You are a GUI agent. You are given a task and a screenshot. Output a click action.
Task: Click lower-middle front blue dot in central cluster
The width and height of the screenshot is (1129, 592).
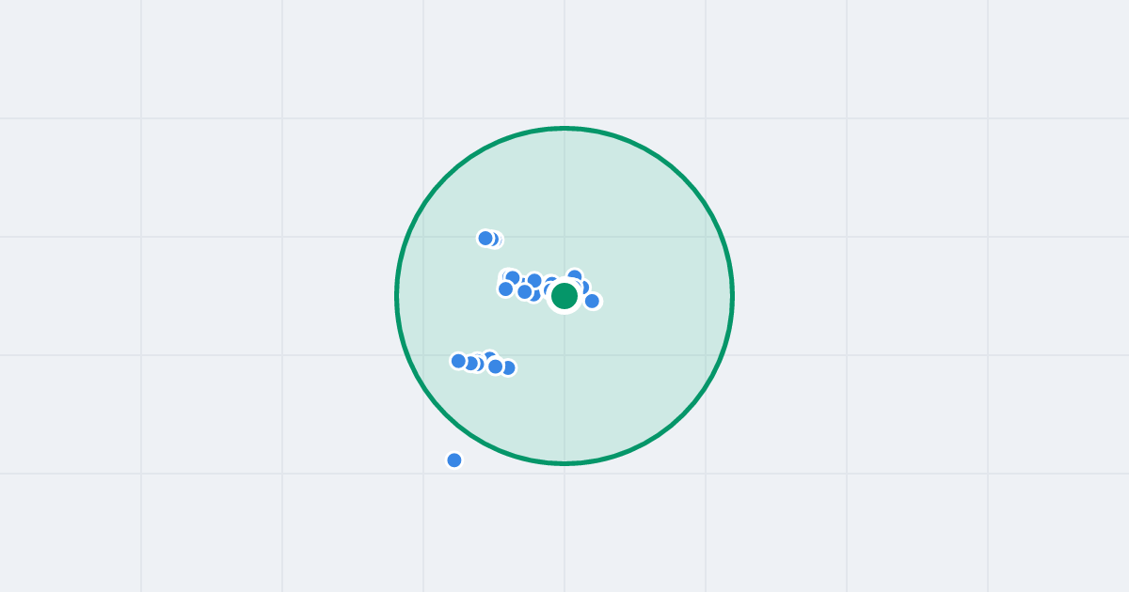point(524,291)
